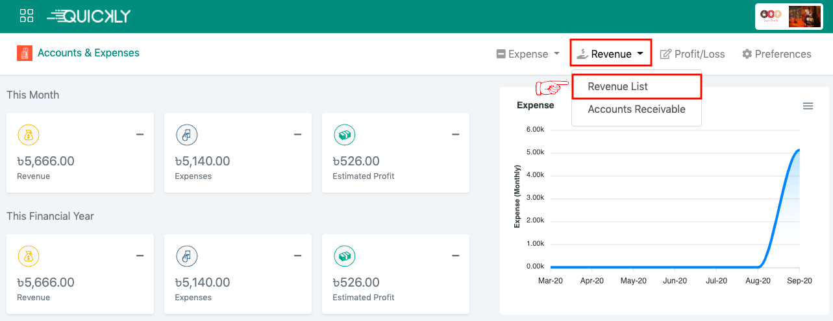Screen dimensions: 833x321
Task: Open the apps grid menu icon
Action: (x=27, y=16)
